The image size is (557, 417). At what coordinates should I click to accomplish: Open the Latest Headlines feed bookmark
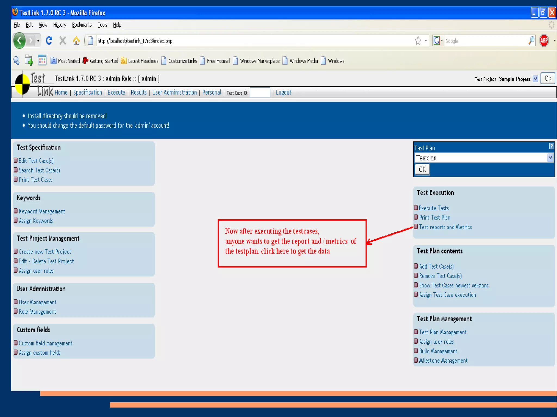pyautogui.click(x=140, y=61)
